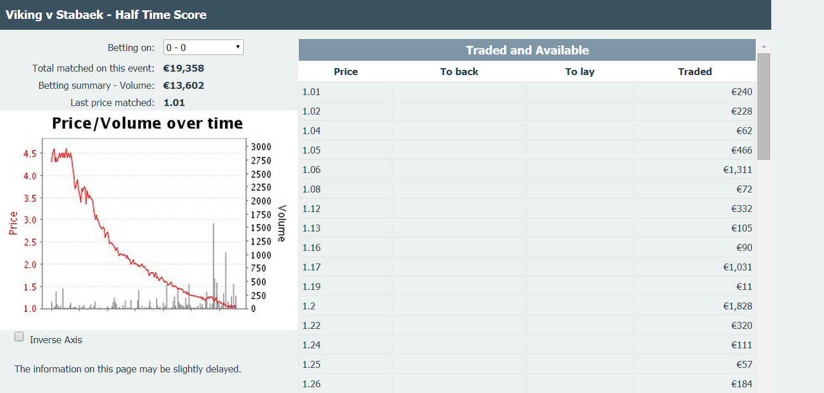The image size is (824, 393).
Task: Click the Price column header
Action: click(x=345, y=72)
